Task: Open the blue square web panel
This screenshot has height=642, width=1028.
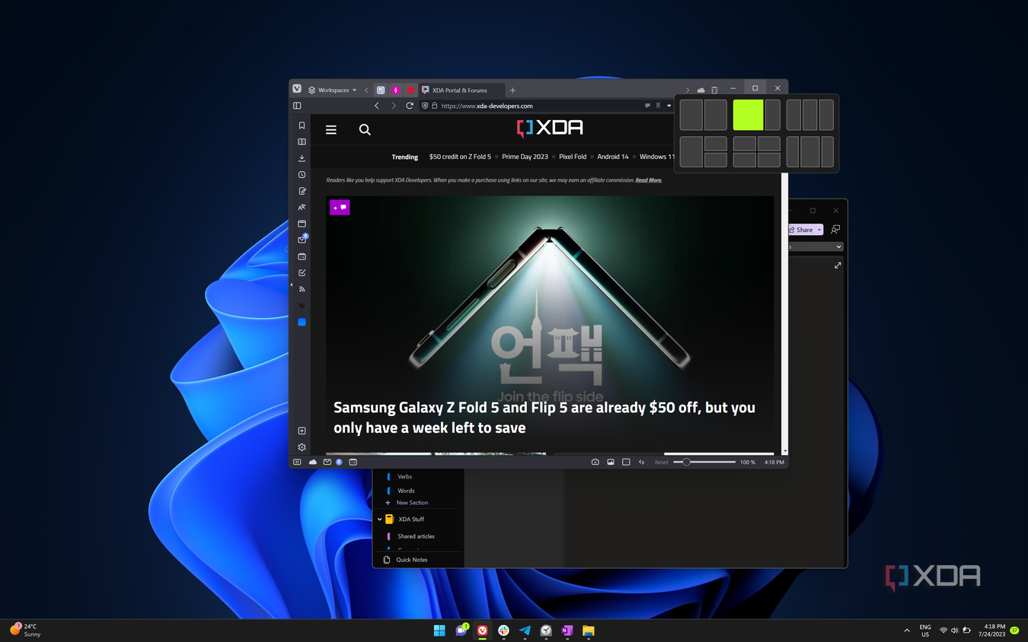Action: [x=302, y=322]
